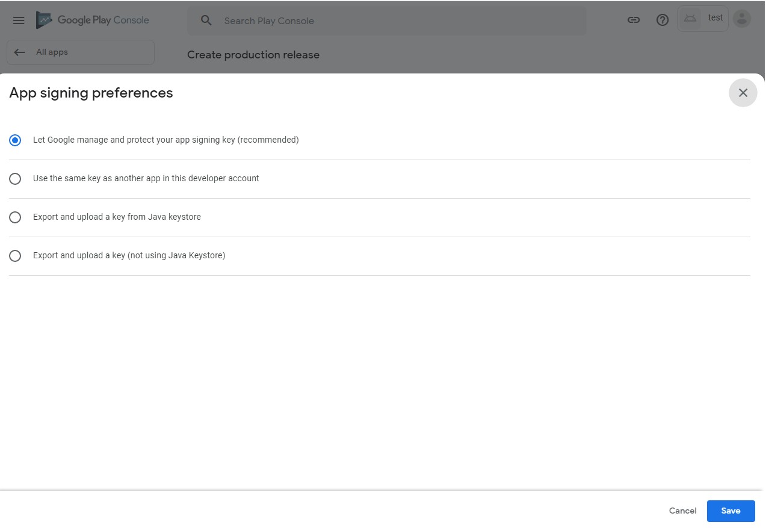766x528 pixels.
Task: Click the App signing preferences title
Action: point(91,93)
